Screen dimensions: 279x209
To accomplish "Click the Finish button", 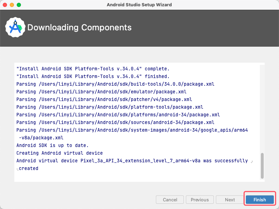I will click(259, 200).
